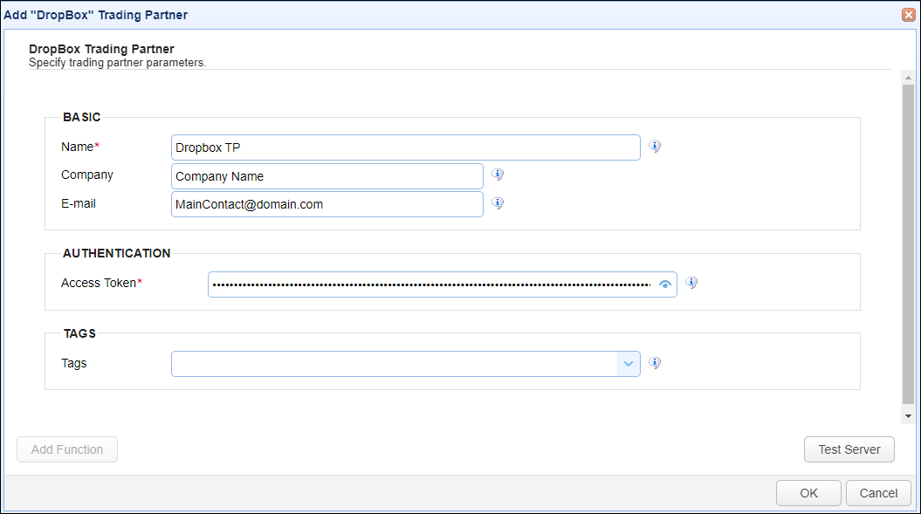Click 'Specify trading partner parameters.' text
The height and width of the screenshot is (514, 921).
click(118, 62)
